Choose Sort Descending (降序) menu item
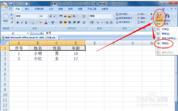 [x=165, y=34]
